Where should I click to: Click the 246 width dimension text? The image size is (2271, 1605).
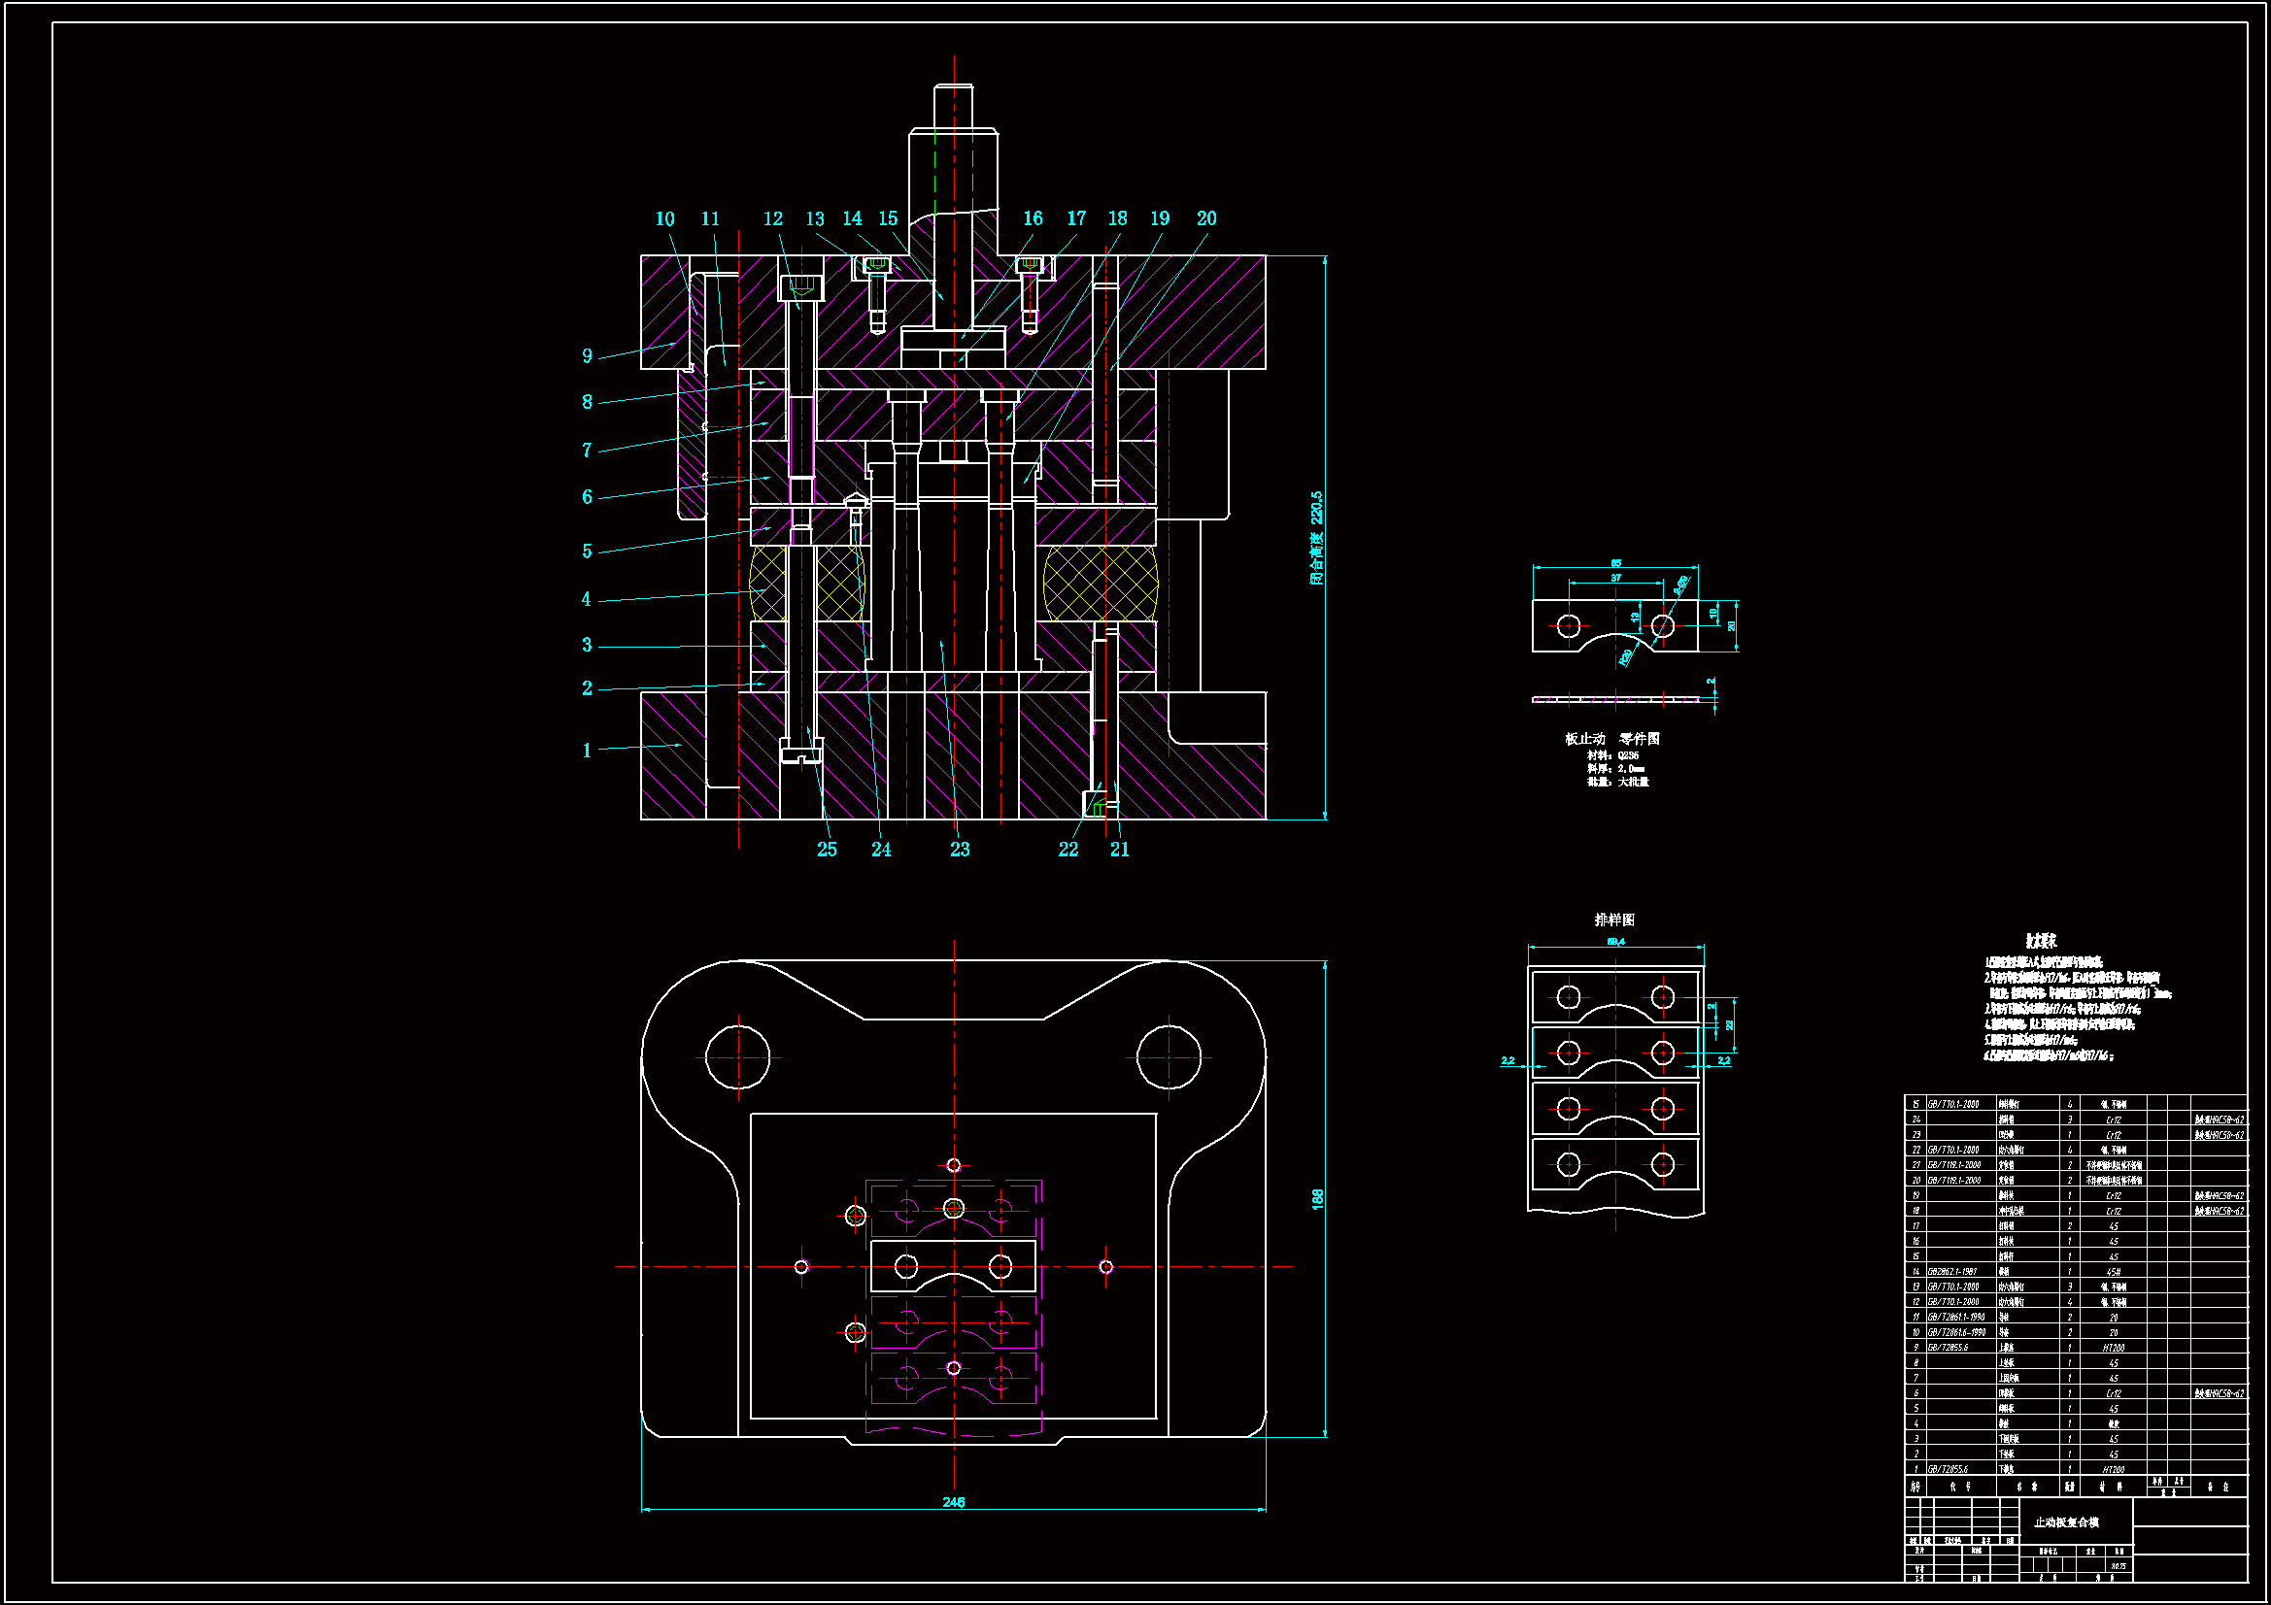click(x=953, y=1502)
